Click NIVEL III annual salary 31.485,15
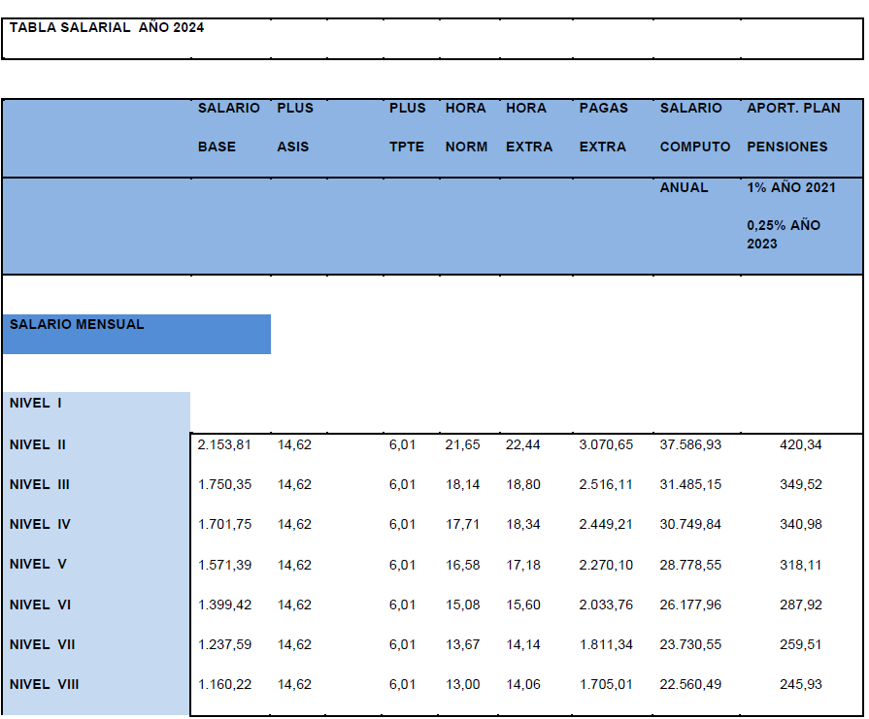 [x=690, y=484]
